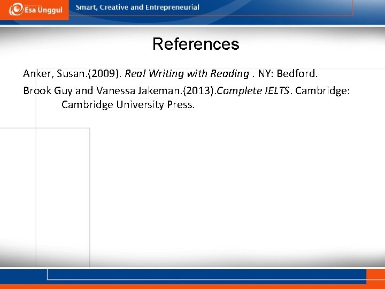Click the 'Smart, Creative and Entrepreneurial' tagline
The image size is (385, 289).
coord(137,7)
